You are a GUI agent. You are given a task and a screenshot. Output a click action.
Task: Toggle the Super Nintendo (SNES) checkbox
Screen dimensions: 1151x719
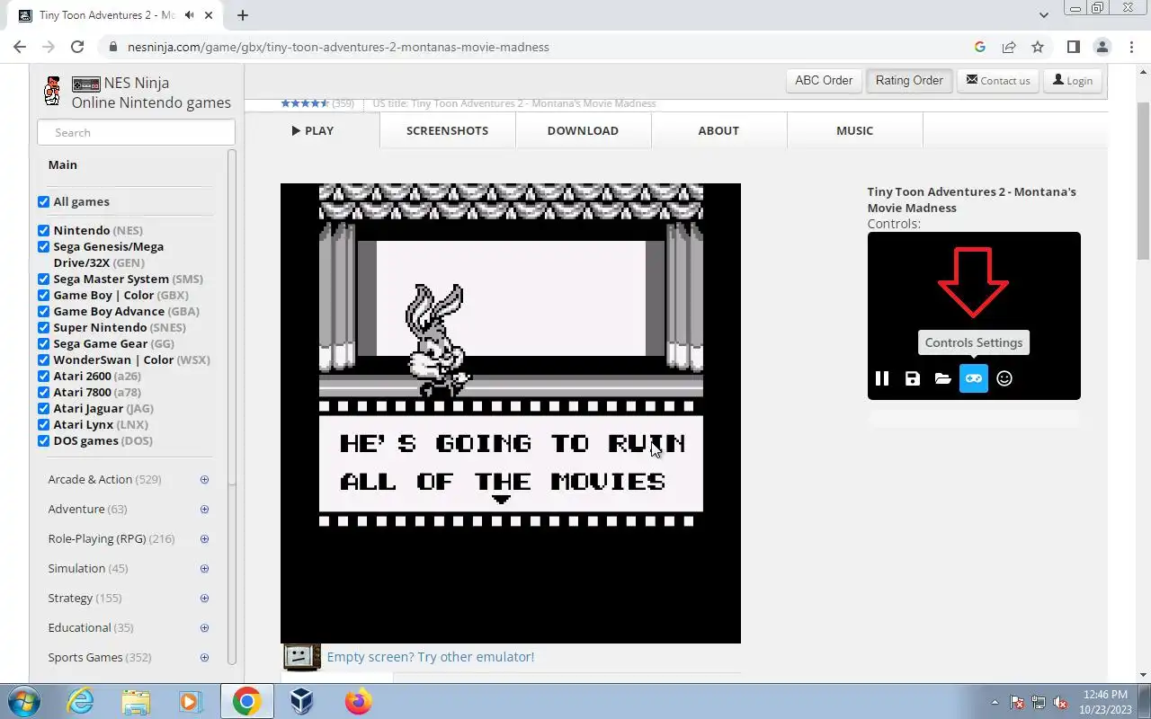[x=43, y=327]
